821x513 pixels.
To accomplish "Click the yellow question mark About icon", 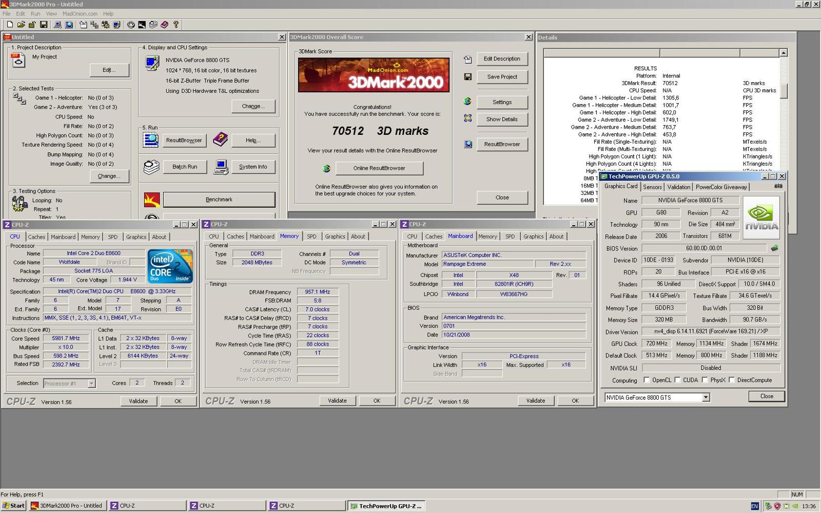I will (176, 24).
